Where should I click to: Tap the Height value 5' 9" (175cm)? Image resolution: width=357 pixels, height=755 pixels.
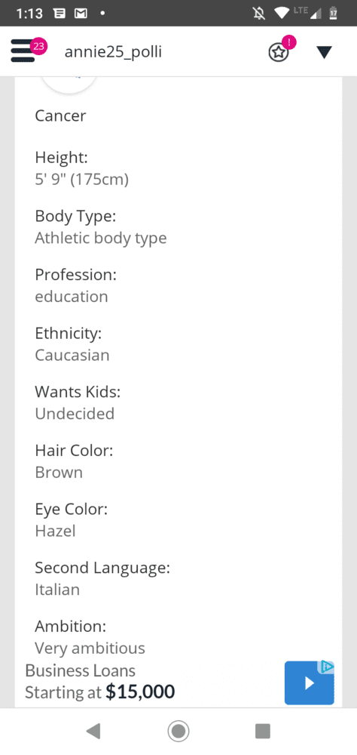[x=81, y=180]
